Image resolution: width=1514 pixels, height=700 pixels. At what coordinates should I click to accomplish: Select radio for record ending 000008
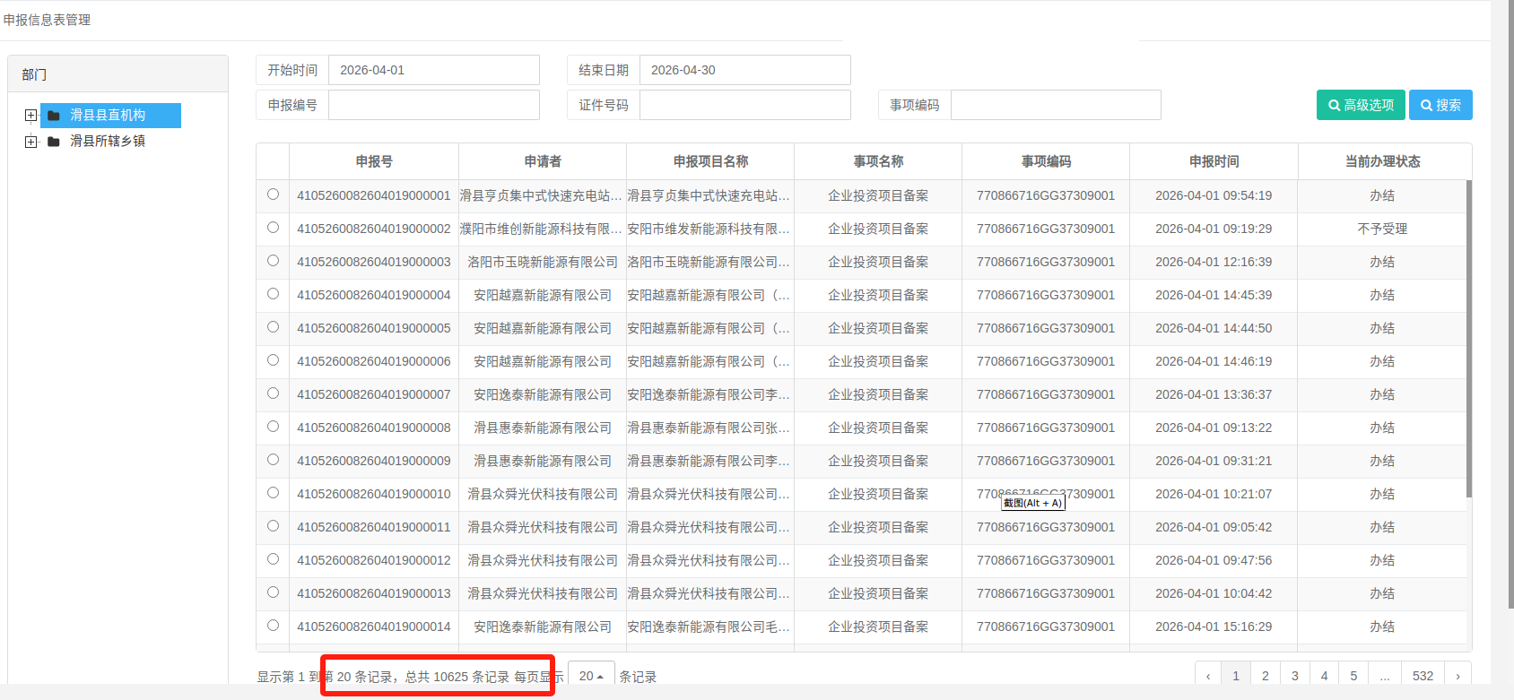(x=273, y=427)
